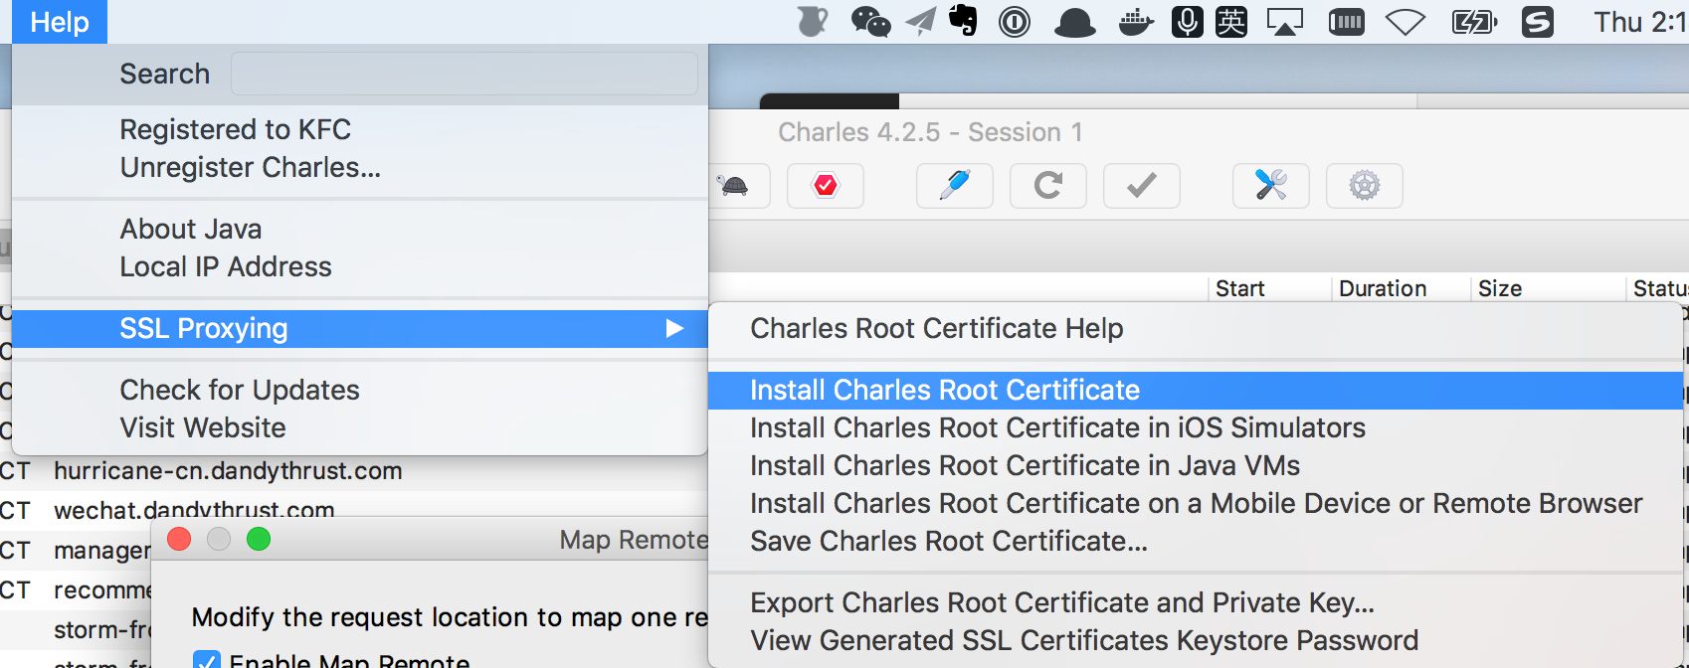The image size is (1689, 668).
Task: Click Docker whale icon in menu bar
Action: (1136, 22)
